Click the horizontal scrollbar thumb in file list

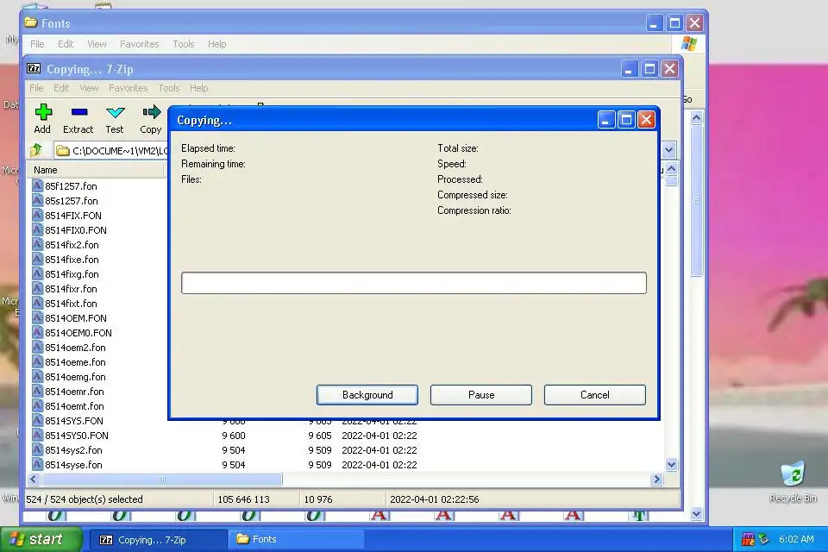pos(161,479)
